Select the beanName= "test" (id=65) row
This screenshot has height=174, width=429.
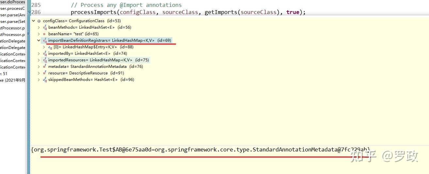click(x=73, y=34)
